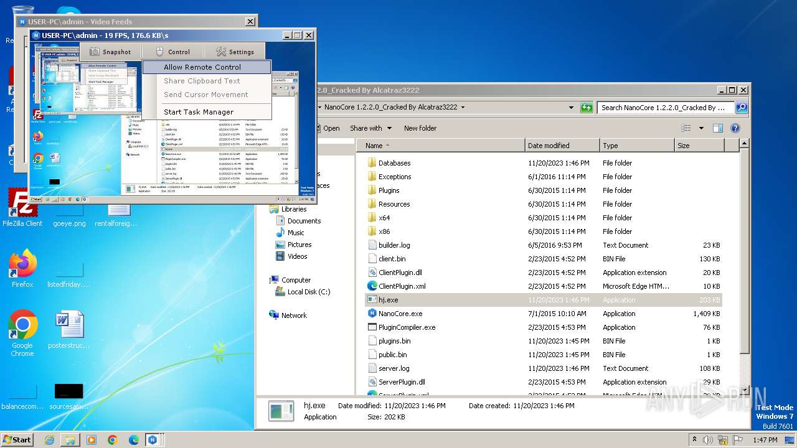The image size is (797, 448).
Task: Expand the view options dropdown arrow
Action: click(x=700, y=128)
